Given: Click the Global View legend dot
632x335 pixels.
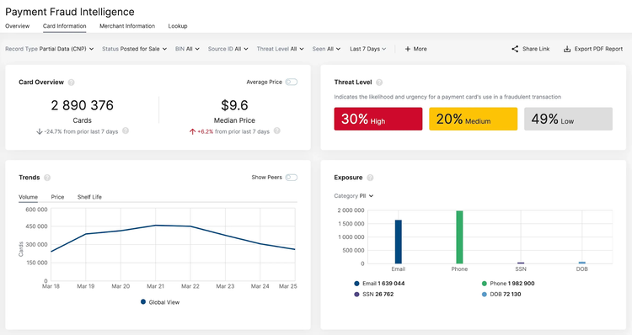Looking at the screenshot, I should [x=143, y=301].
